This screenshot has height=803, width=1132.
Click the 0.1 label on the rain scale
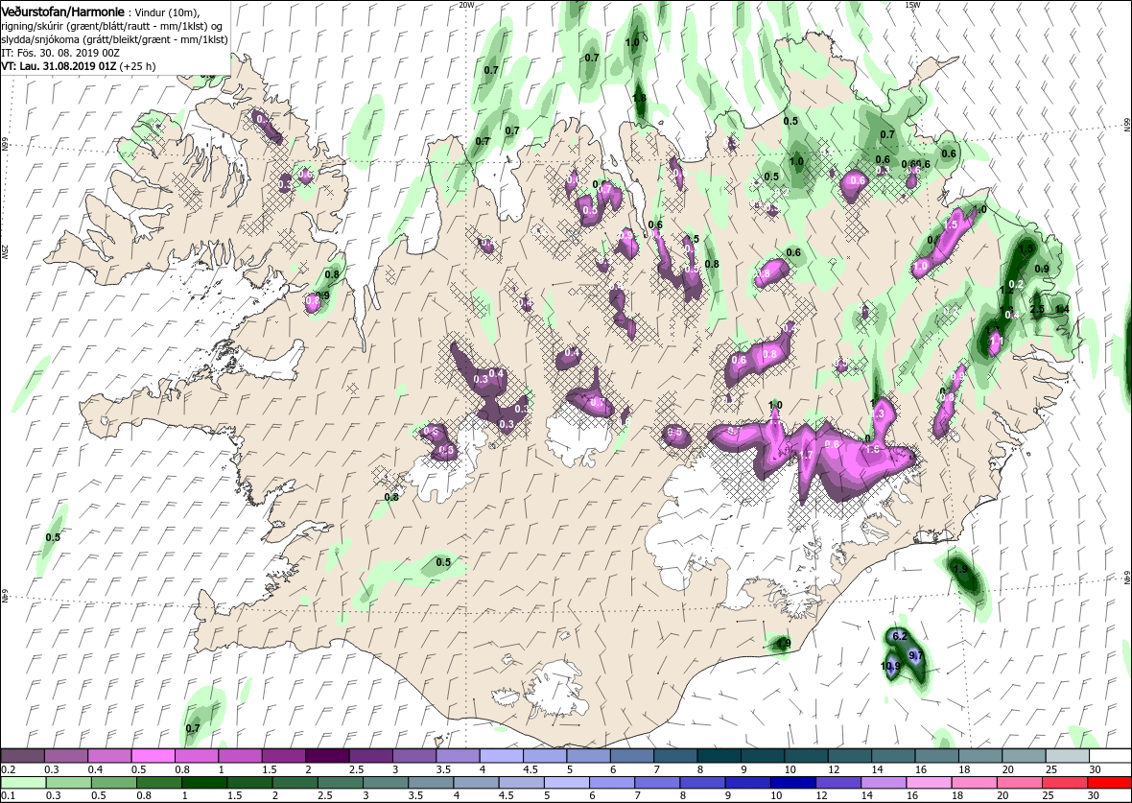[8, 796]
